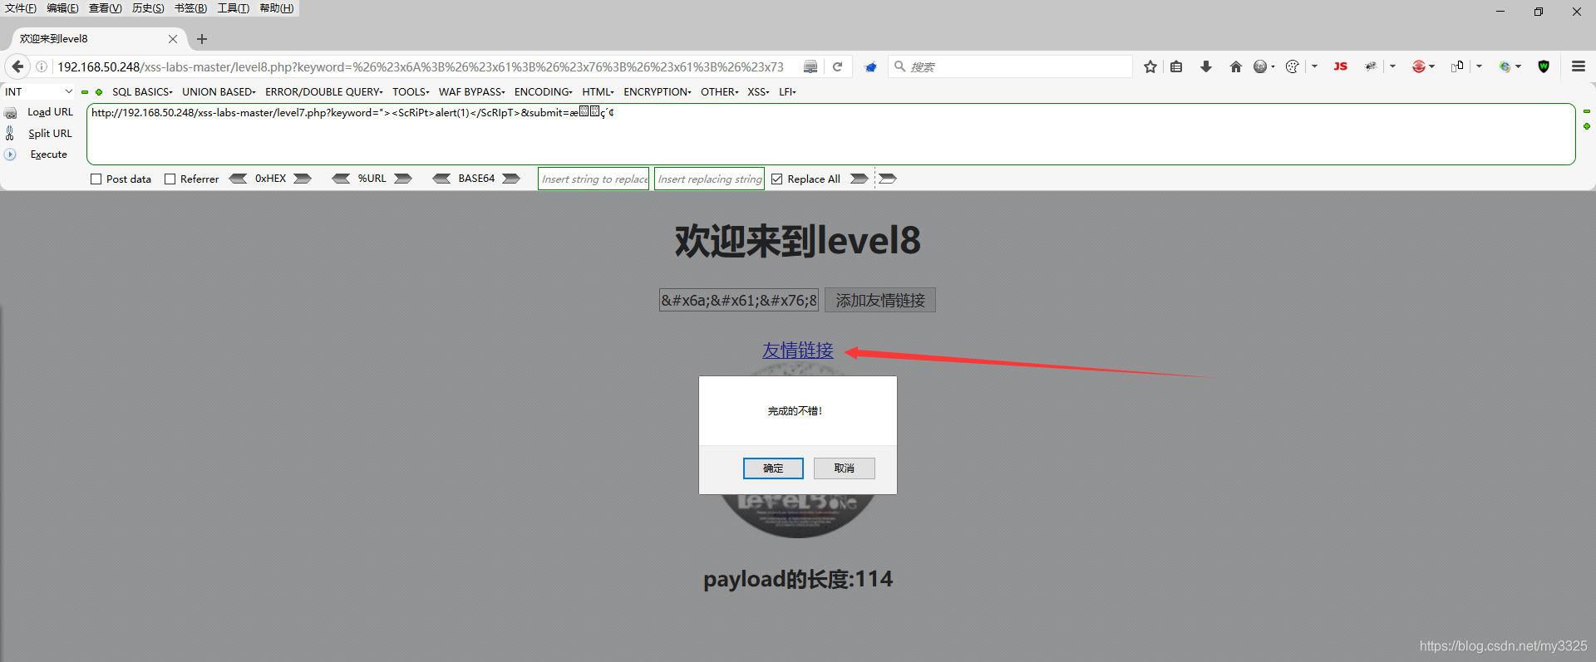Viewport: 1596px width, 662px height.
Task: Expand the WAF BYPASS dropdown
Action: (x=471, y=92)
